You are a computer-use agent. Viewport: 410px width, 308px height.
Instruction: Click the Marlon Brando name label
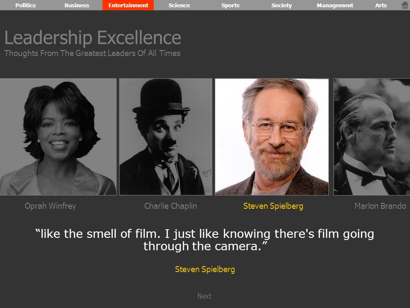tap(380, 206)
